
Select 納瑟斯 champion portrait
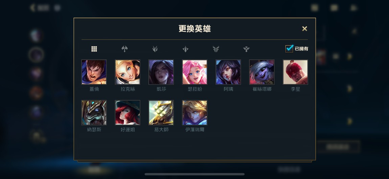point(94,113)
